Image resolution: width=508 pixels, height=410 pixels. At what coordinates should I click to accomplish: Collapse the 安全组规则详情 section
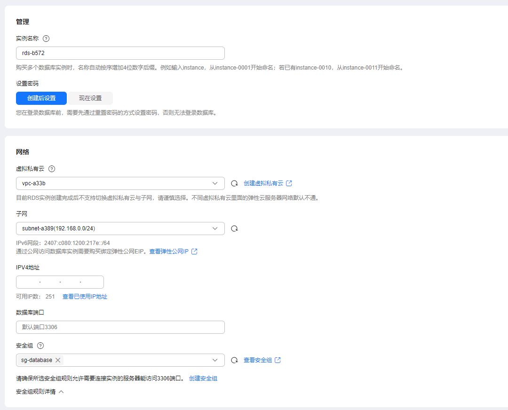(x=40, y=392)
